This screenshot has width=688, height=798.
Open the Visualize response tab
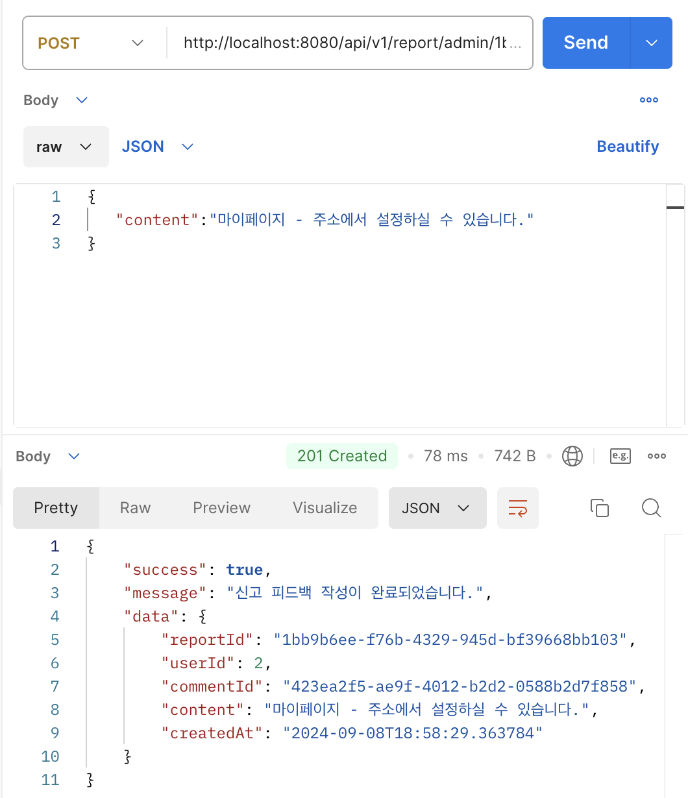click(x=325, y=508)
